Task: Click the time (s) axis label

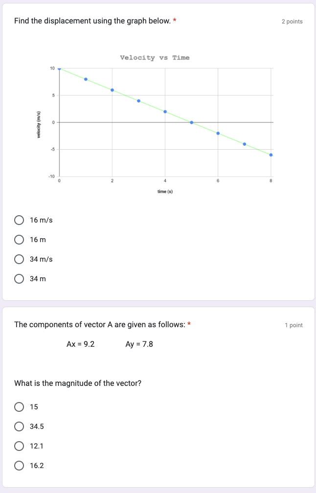Action: tap(165, 191)
